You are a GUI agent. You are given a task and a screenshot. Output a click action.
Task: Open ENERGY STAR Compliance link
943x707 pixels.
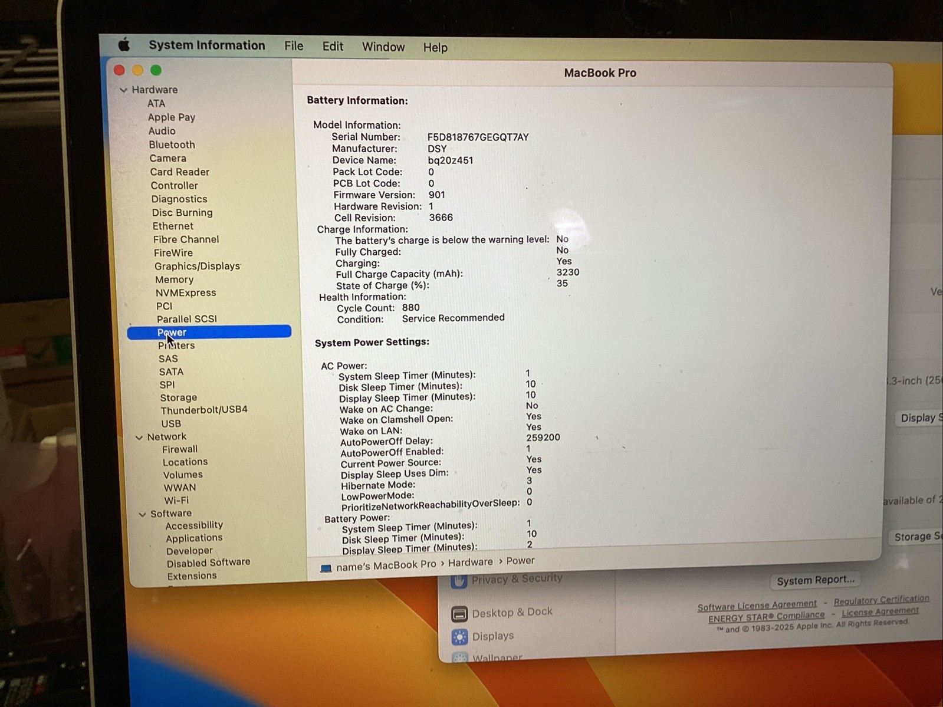click(x=767, y=617)
